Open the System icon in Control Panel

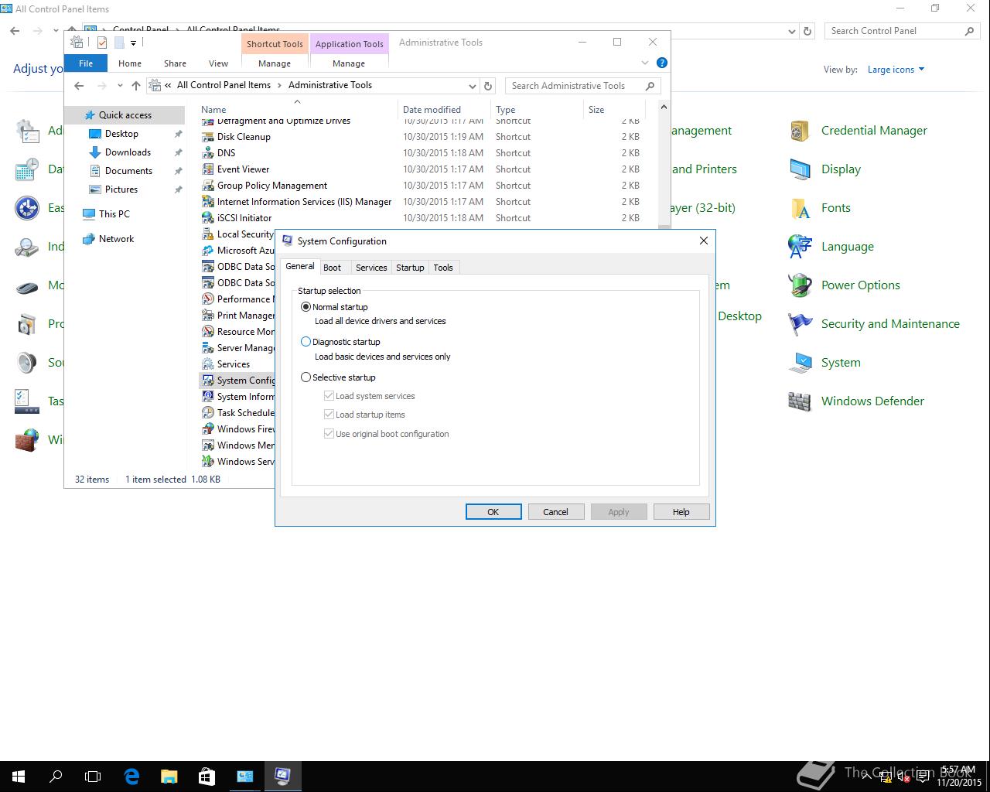point(800,363)
